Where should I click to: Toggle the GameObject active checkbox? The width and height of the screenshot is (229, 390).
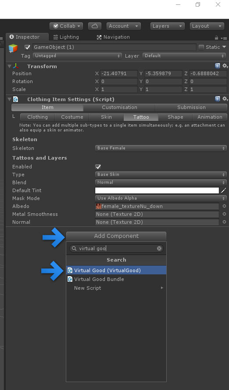[x=28, y=47]
